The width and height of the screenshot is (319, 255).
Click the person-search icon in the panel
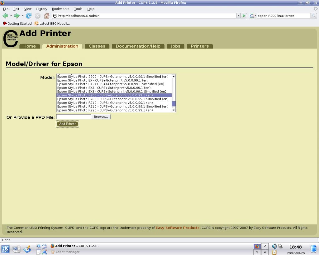click(39, 246)
